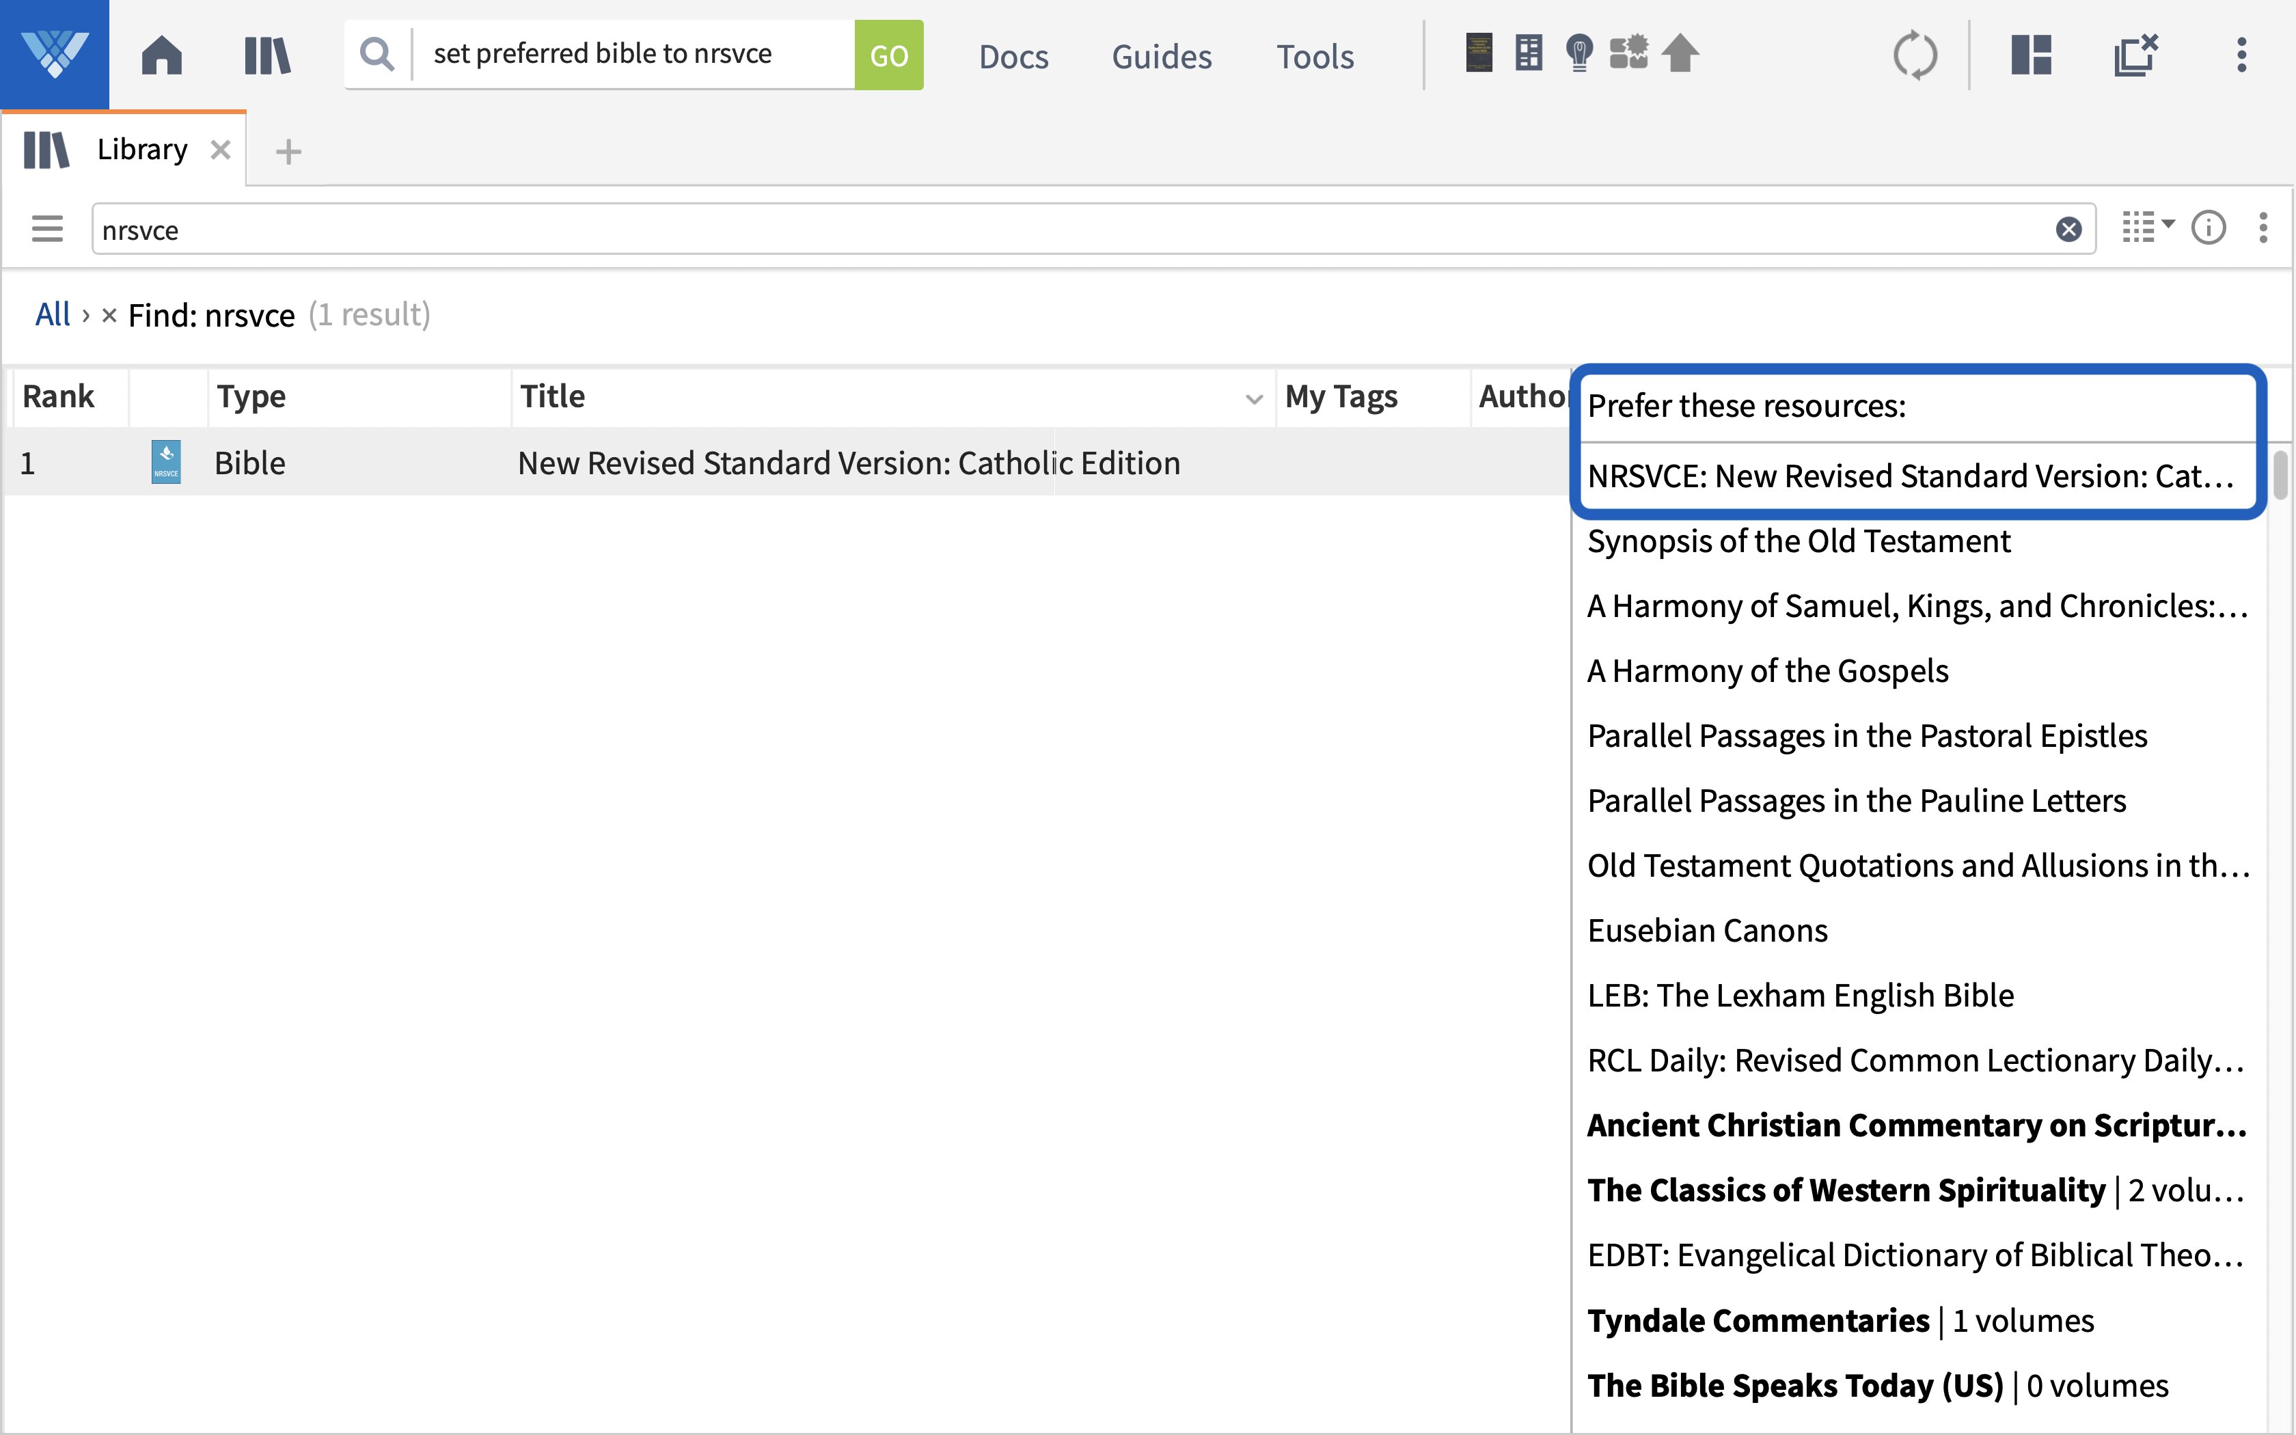Close the Library tab
This screenshot has height=1435, width=2296.
pos(220,150)
